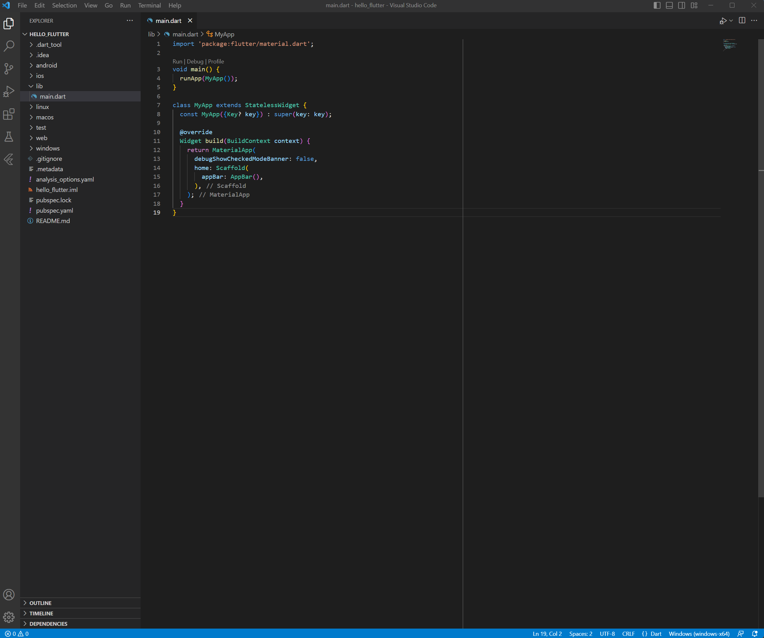Click the Debug CodeLens link above main
The image size is (764, 638).
pyautogui.click(x=195, y=62)
